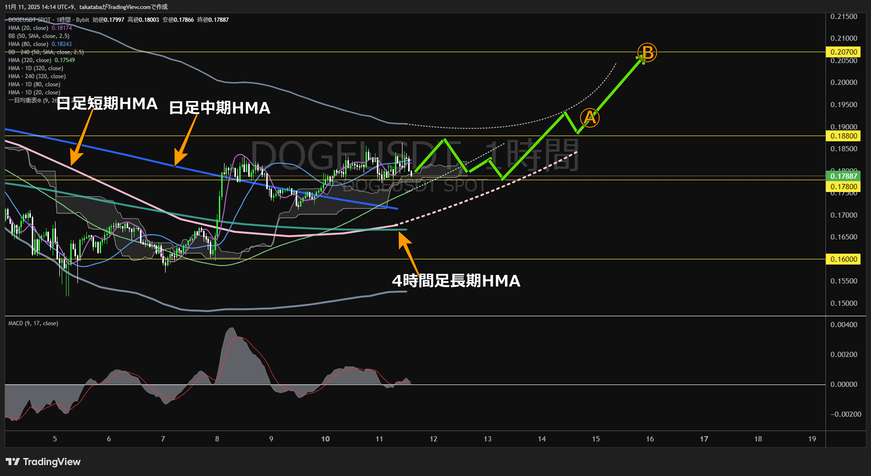Click 0.17000 on the price axis
Viewport: 871px width, 476px height.
tap(844, 215)
